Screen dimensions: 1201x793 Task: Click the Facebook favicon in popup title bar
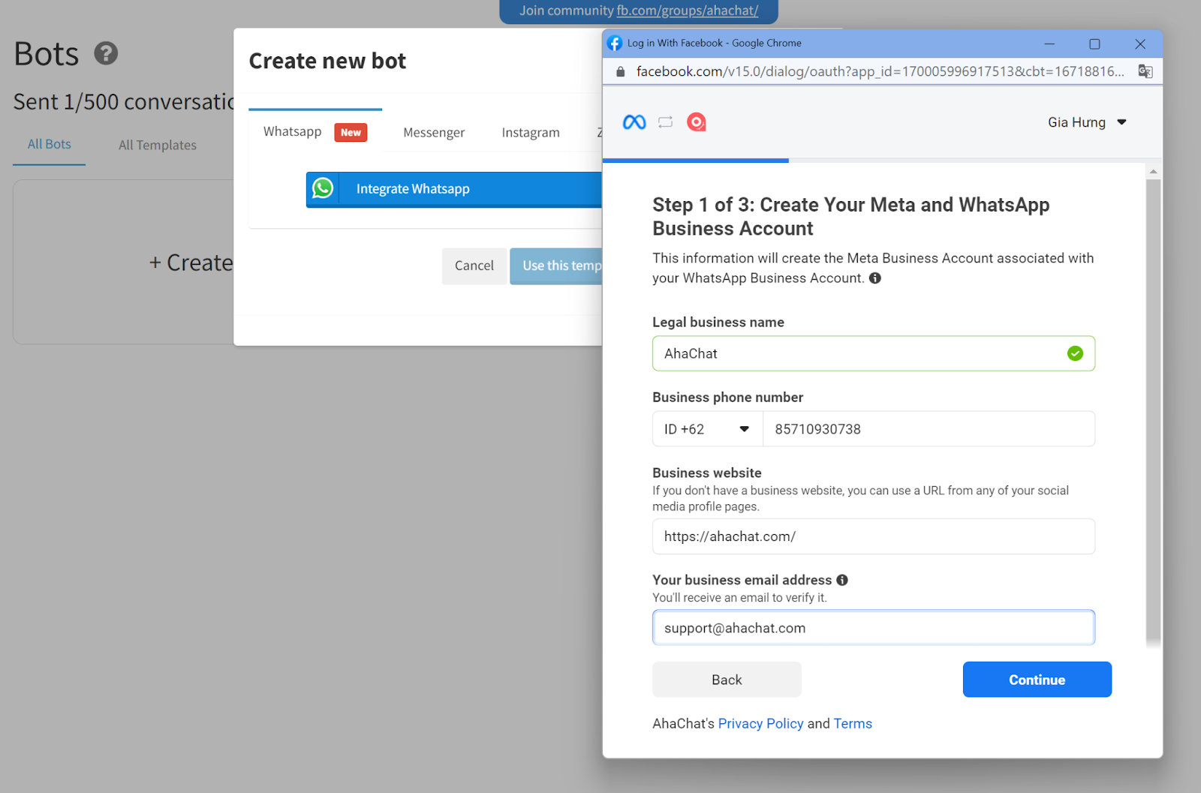coord(615,44)
